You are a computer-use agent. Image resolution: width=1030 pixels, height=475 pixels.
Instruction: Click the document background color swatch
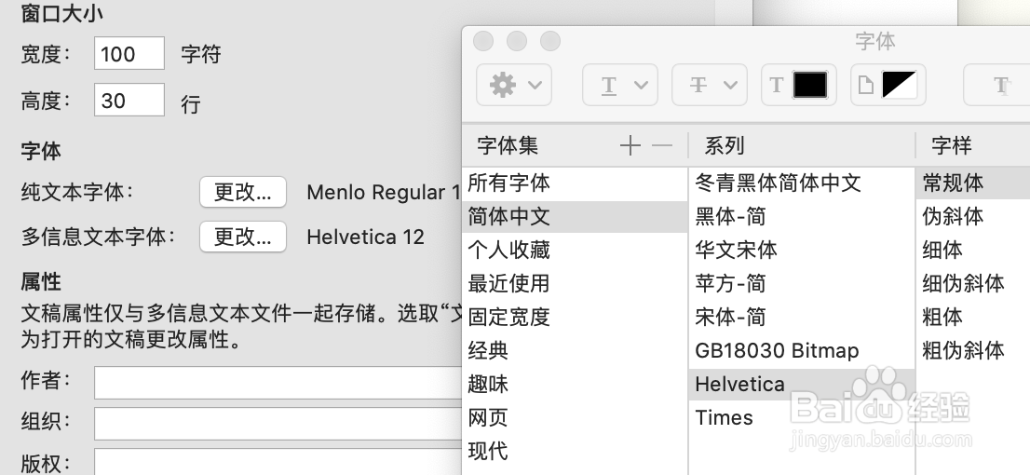pyautogui.click(x=899, y=86)
